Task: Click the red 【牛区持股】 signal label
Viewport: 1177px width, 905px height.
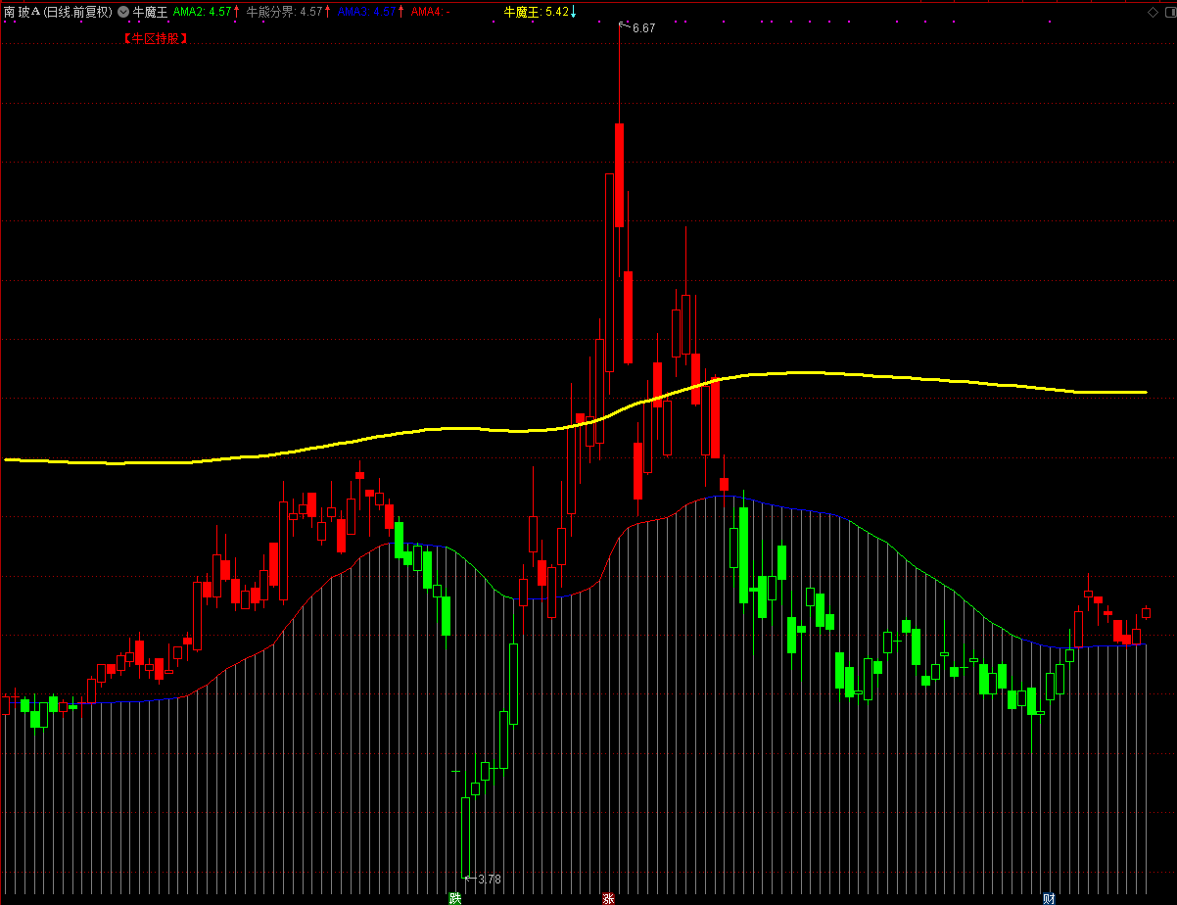Action: click(x=155, y=38)
